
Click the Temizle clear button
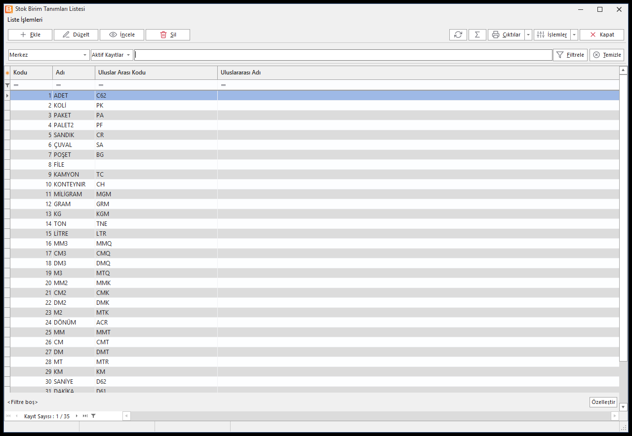(x=607, y=55)
